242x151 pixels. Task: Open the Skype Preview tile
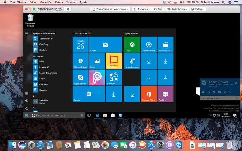(x=80, y=78)
